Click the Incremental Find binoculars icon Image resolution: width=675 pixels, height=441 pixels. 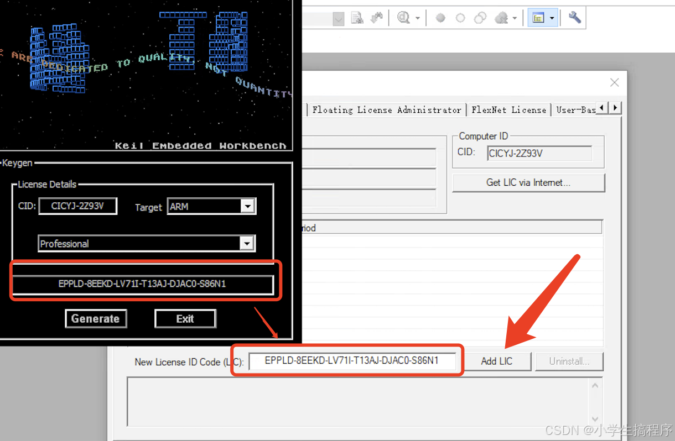(377, 18)
